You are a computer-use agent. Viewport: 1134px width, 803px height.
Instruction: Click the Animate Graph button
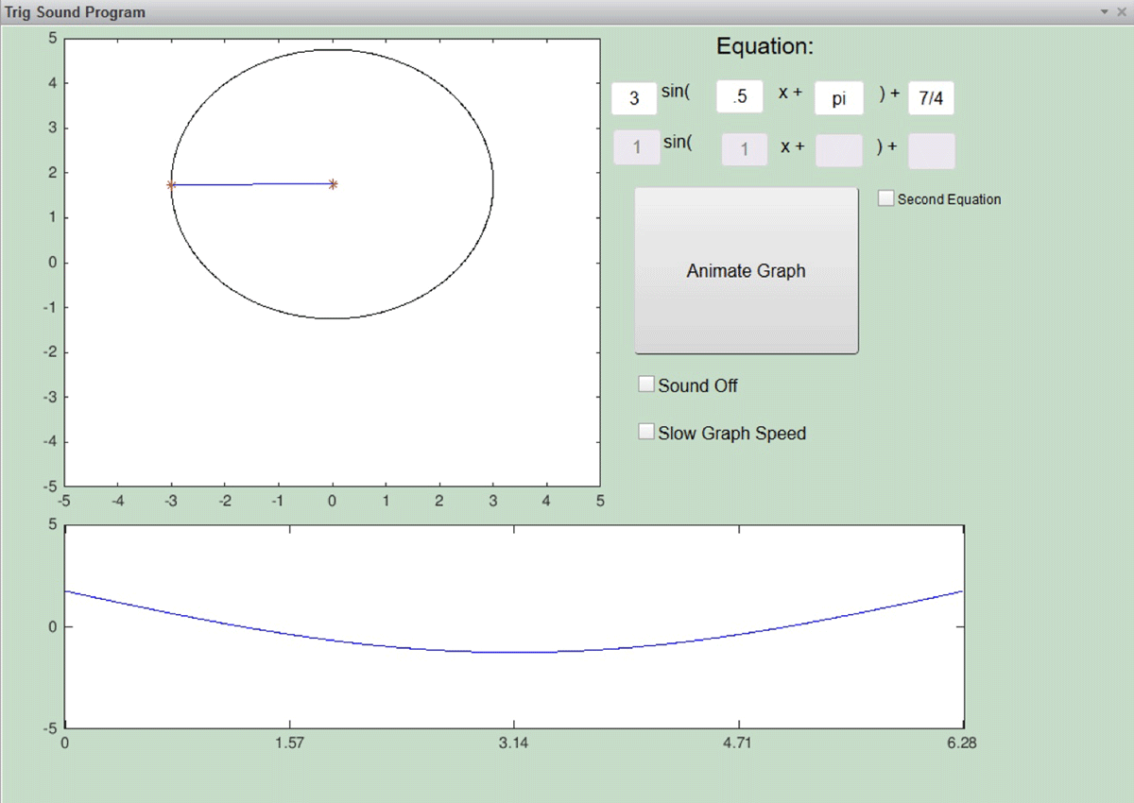[746, 271]
